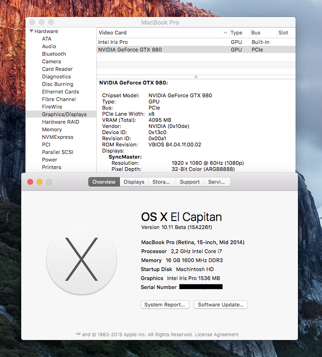Click the System Report... button

[x=165, y=305]
